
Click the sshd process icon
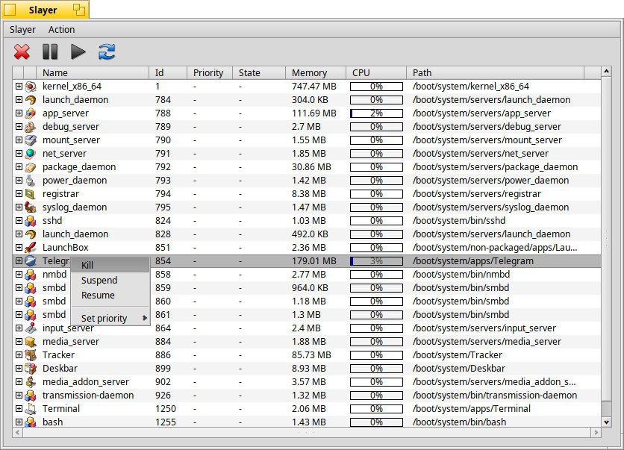tap(31, 221)
